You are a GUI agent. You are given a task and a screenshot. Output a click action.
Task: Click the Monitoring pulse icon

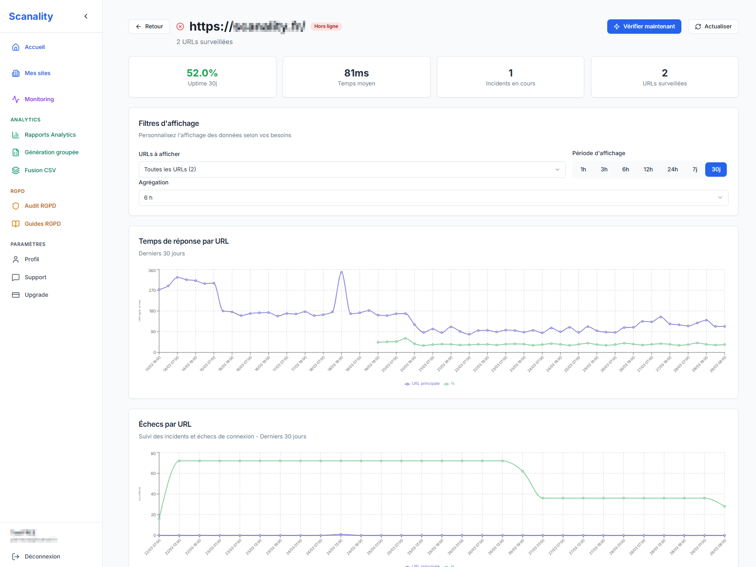(x=16, y=99)
